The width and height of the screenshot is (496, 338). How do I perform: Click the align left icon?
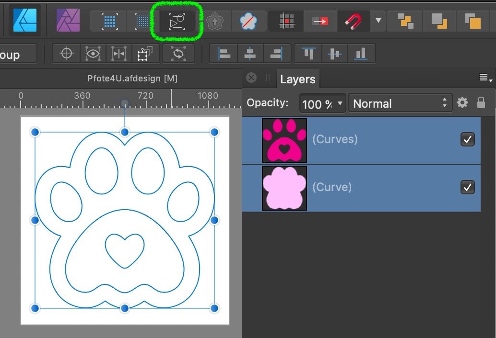(x=224, y=54)
